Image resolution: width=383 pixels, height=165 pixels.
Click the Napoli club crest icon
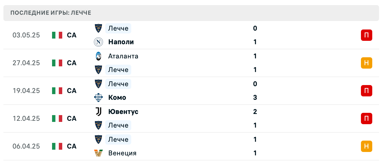pyautogui.click(x=98, y=42)
